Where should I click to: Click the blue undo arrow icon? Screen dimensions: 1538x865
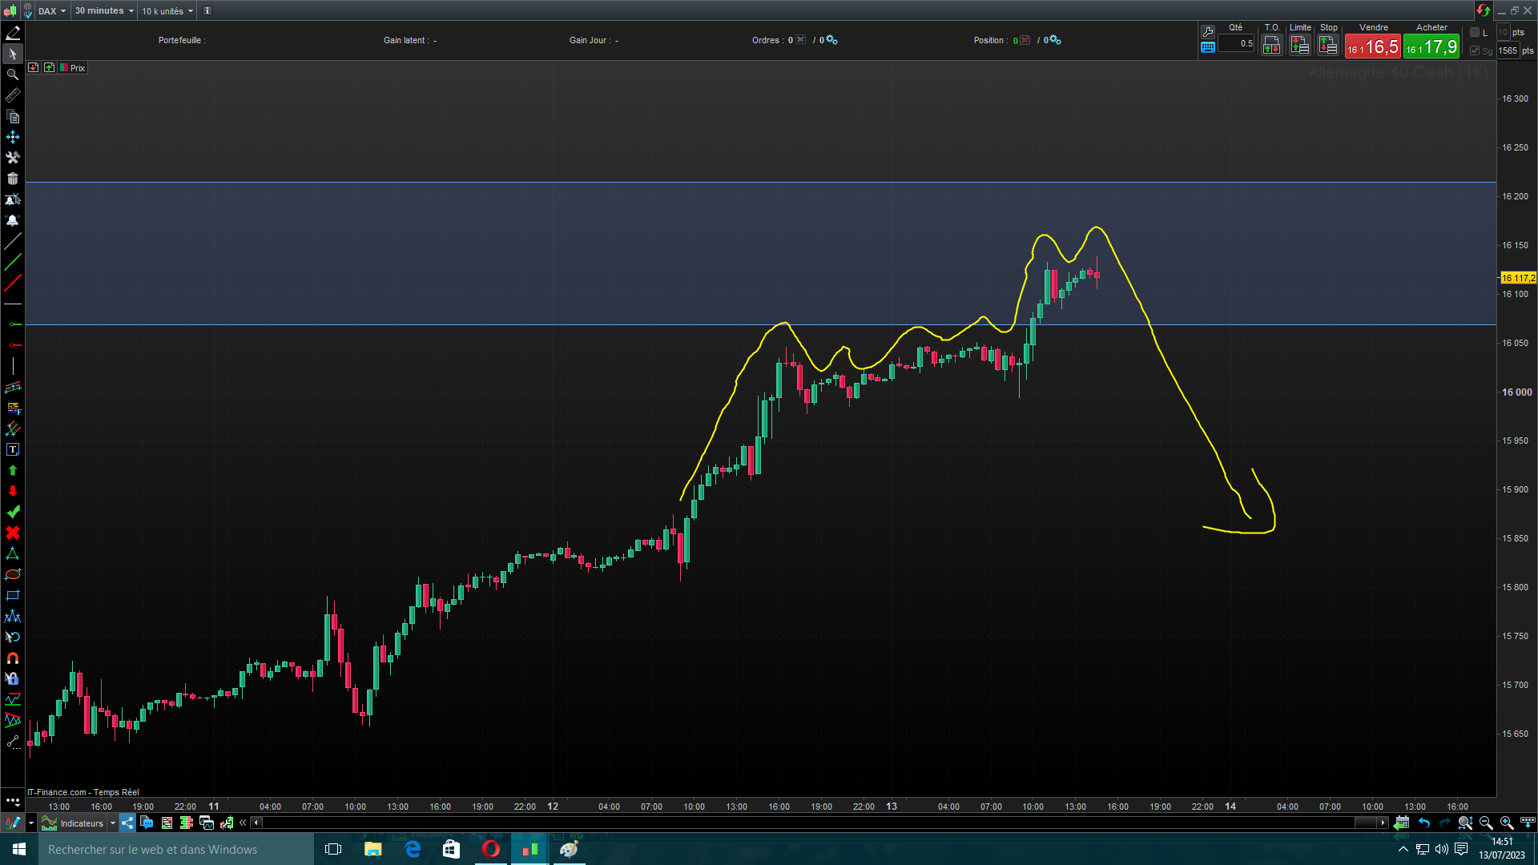pyautogui.click(x=1423, y=823)
